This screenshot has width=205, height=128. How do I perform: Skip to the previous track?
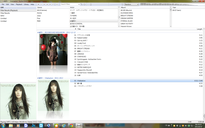(x=47, y=4)
